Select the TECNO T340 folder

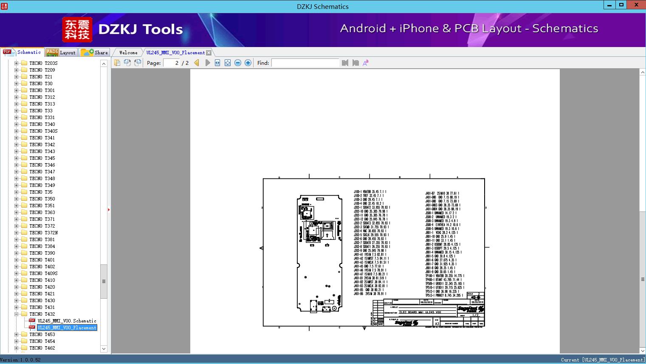point(42,124)
